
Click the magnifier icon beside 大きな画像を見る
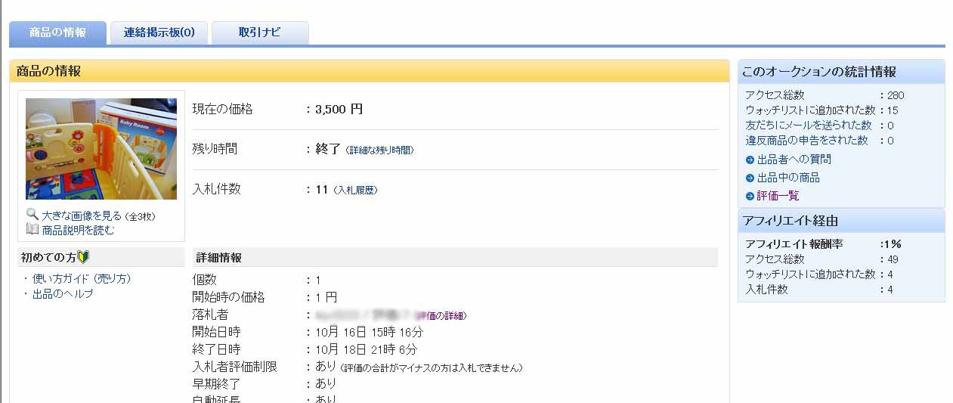[32, 215]
